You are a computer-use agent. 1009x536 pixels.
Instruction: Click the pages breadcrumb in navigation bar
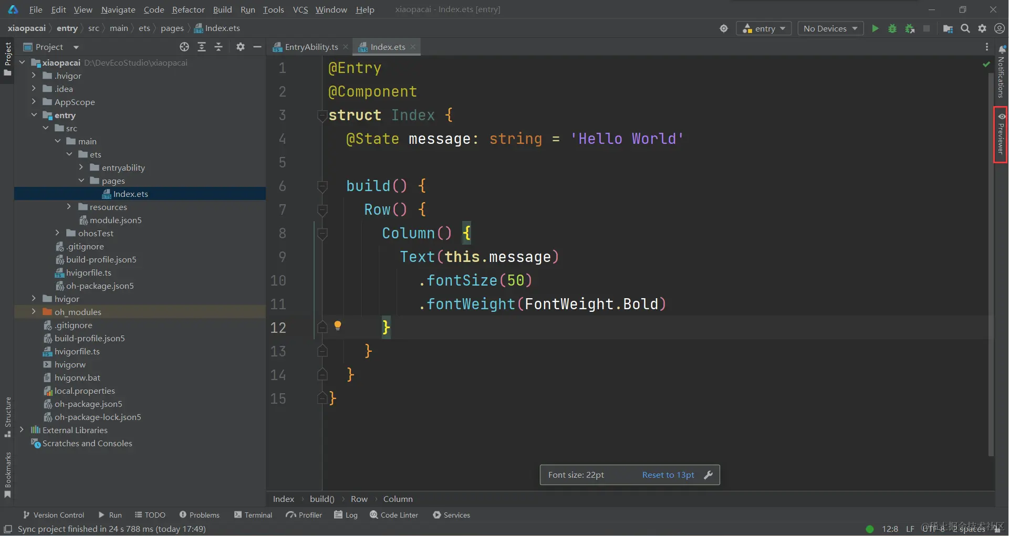click(x=172, y=28)
